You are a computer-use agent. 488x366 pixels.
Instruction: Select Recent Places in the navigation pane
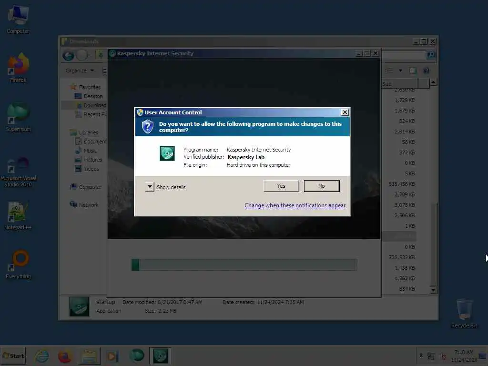tap(91, 114)
